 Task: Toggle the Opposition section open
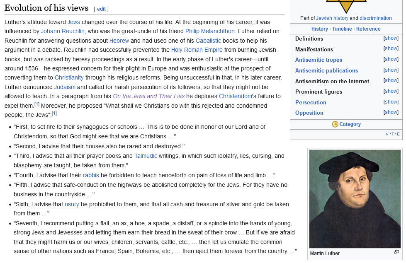pyautogui.click(x=391, y=112)
